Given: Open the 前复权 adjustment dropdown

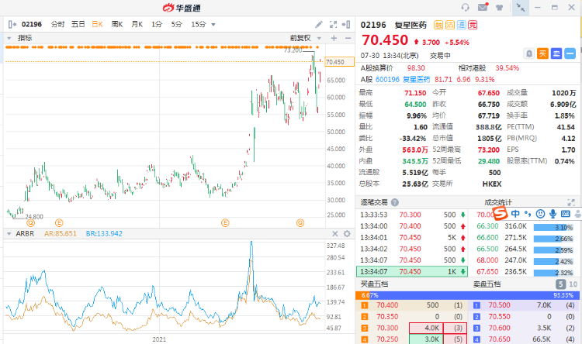Looking at the screenshot, I should pos(301,37).
